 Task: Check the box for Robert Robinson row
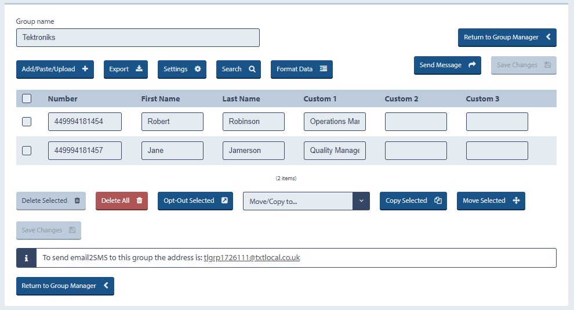27,122
